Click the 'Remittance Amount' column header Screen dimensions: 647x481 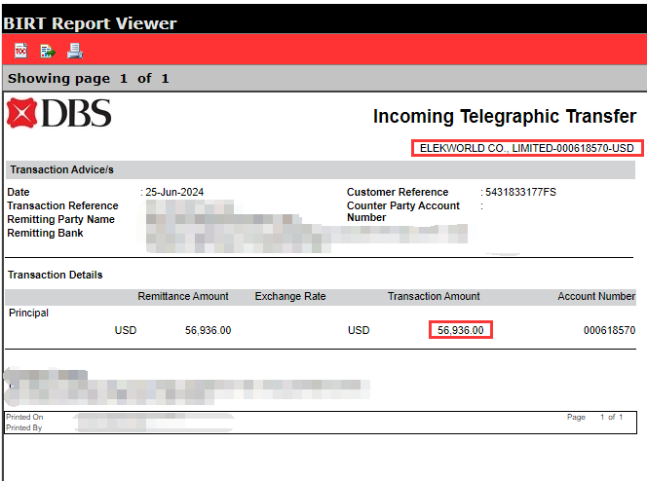click(183, 296)
